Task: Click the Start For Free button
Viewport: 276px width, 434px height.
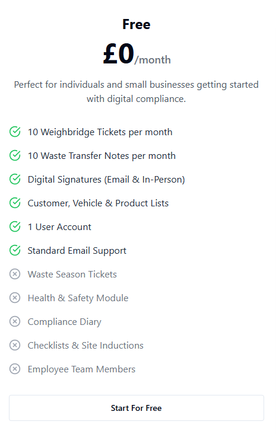Action: click(137, 408)
